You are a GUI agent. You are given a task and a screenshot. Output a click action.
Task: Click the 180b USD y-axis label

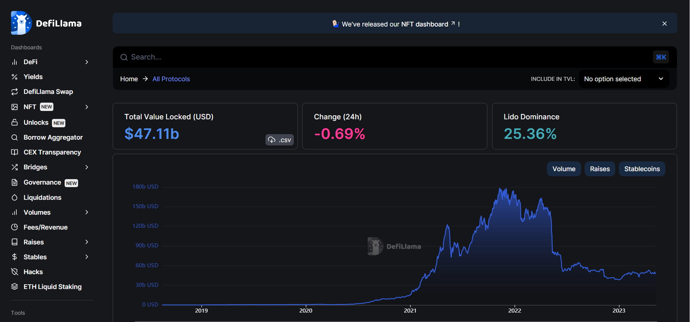click(x=145, y=187)
